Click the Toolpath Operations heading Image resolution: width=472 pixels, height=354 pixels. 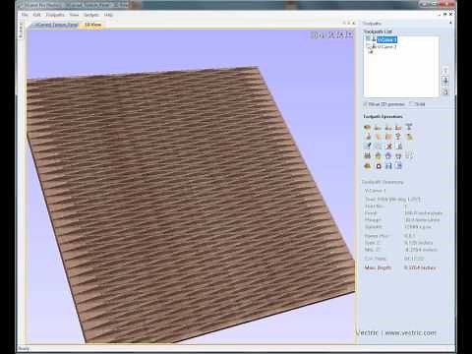click(x=383, y=117)
